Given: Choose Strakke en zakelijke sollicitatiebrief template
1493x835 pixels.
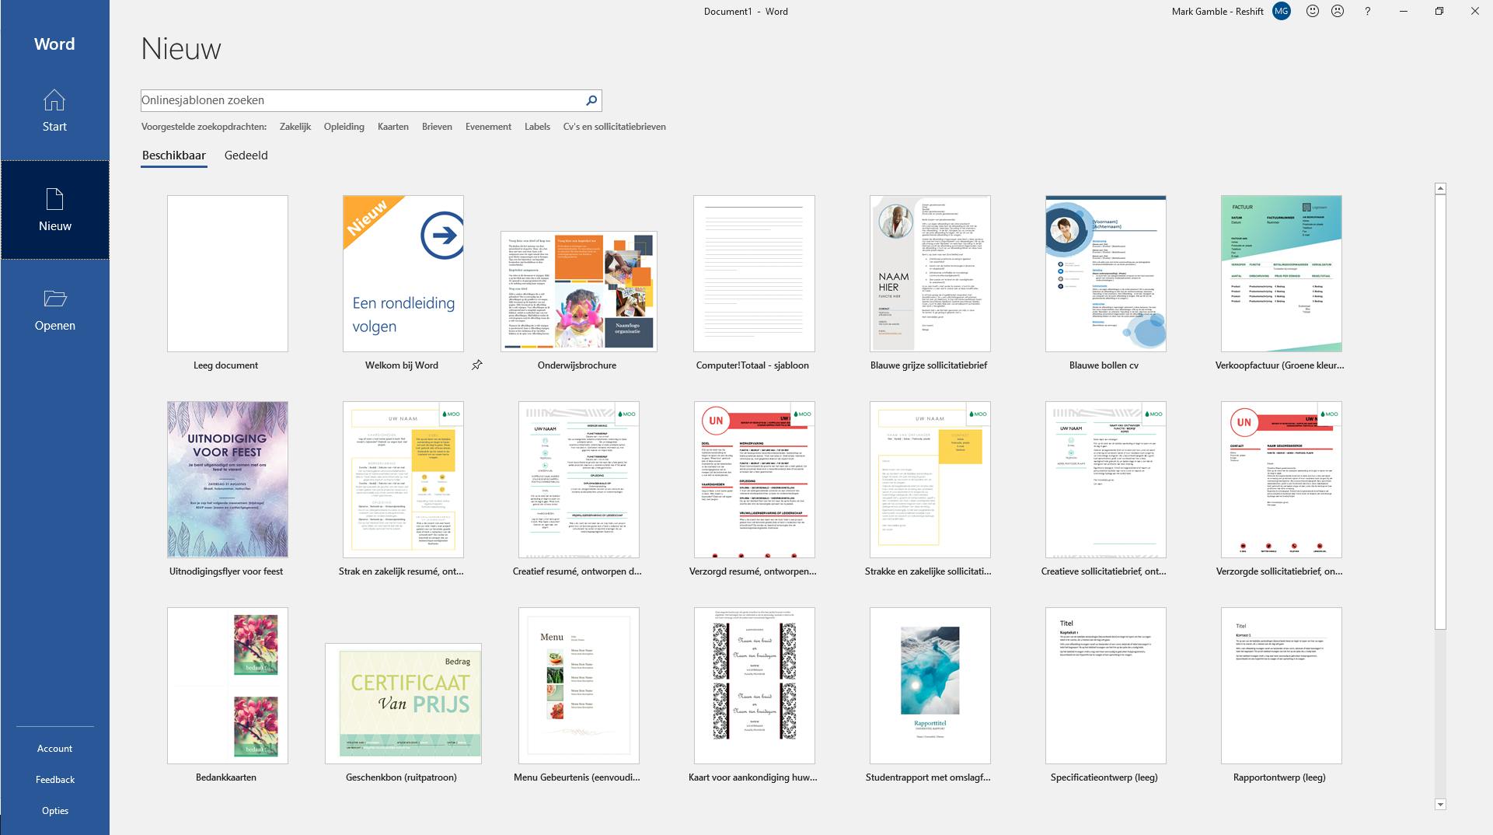Looking at the screenshot, I should point(930,480).
